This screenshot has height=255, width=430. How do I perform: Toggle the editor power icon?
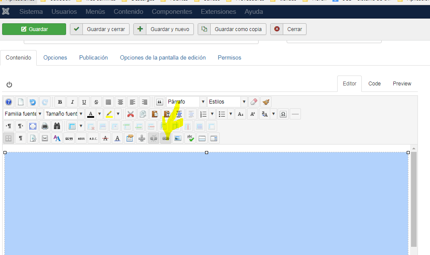[9, 85]
